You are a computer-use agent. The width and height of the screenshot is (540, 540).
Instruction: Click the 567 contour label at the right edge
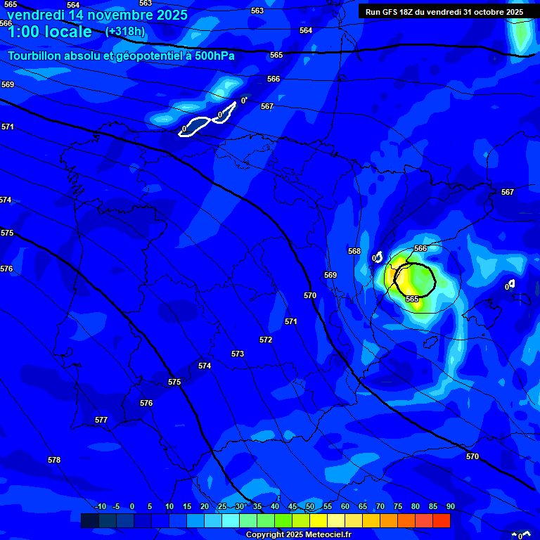[x=508, y=192]
